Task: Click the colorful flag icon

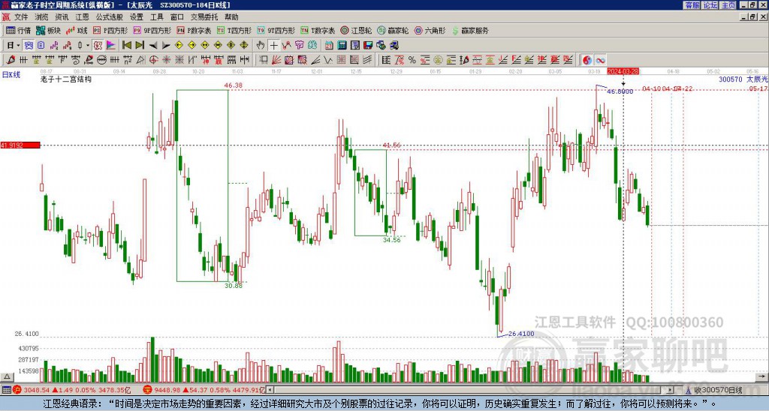Action: tap(111, 46)
